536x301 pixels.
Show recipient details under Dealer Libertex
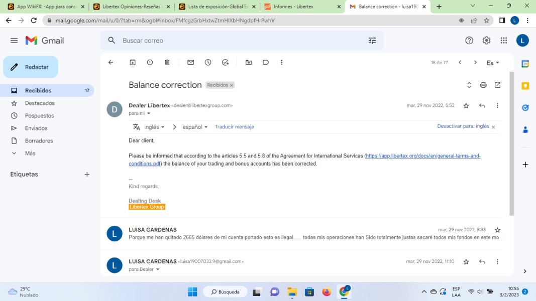coord(149,113)
